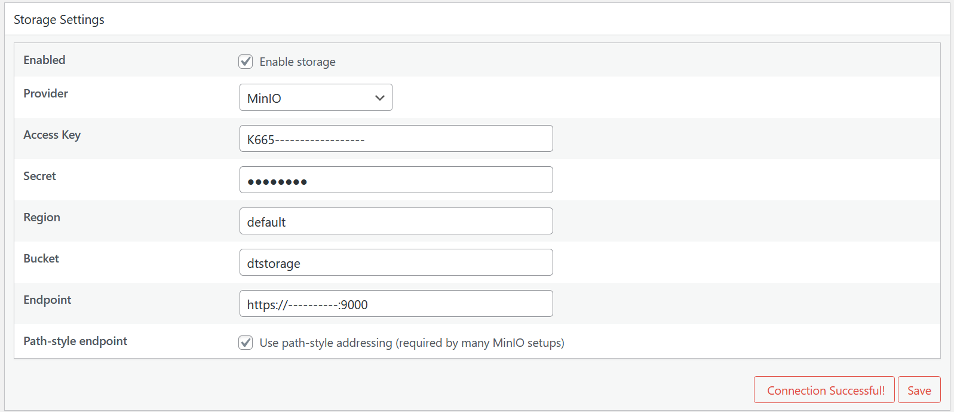Click the Endpoint label text
954x412 pixels.
coord(47,300)
